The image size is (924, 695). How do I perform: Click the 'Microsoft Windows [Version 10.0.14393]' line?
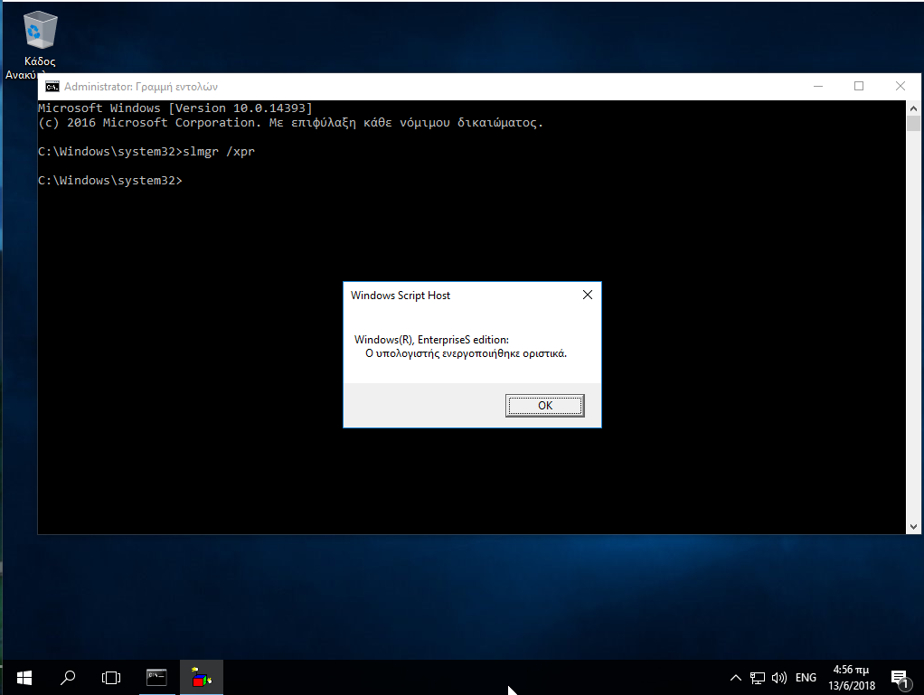coord(175,108)
